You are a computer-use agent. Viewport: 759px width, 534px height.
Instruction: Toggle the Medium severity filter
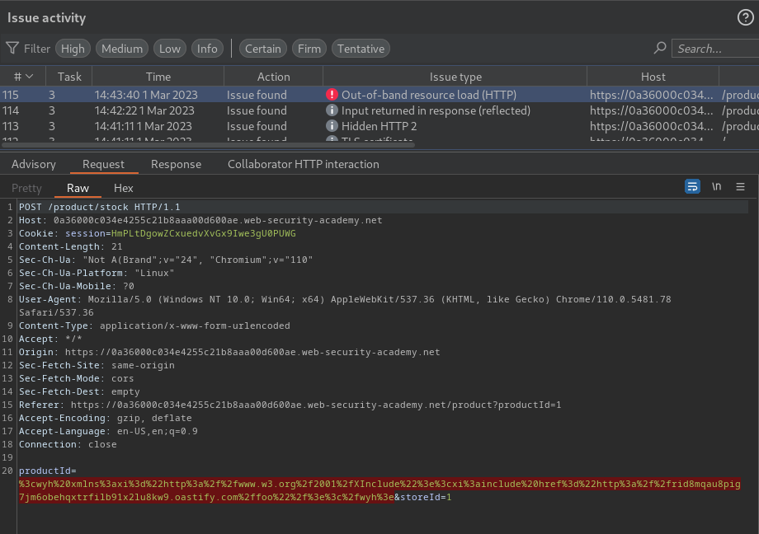[x=122, y=49]
